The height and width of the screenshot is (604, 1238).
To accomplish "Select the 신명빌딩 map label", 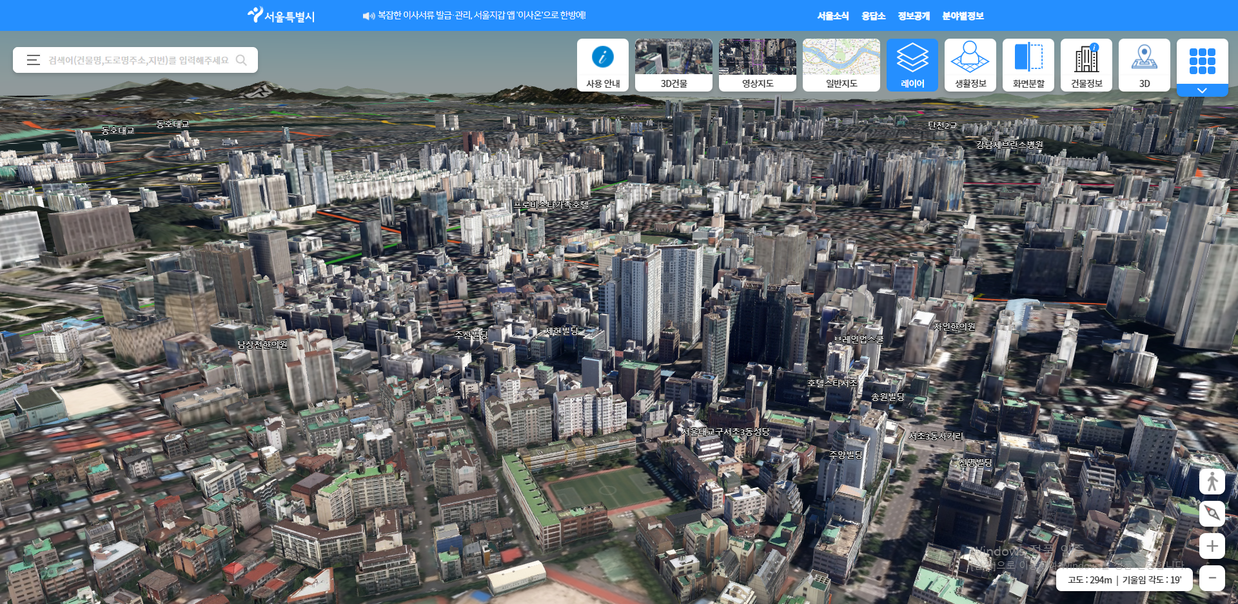I will pos(976,462).
